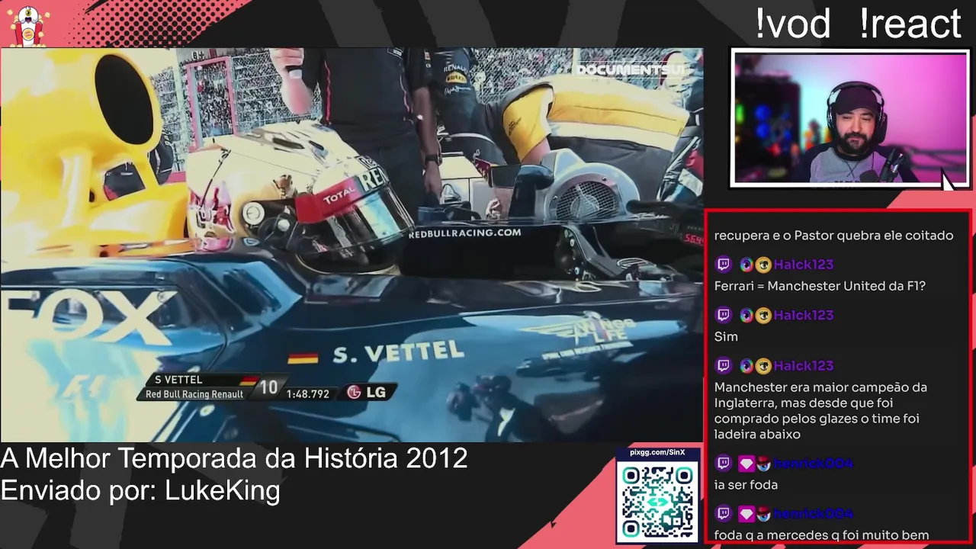
Task: Click 'S VETTEL' name in timing overlay
Action: tap(178, 380)
